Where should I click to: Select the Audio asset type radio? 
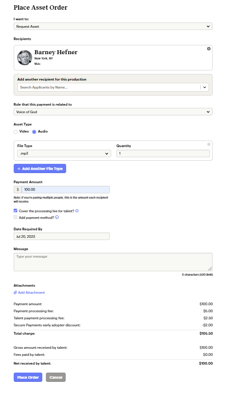tap(34, 132)
